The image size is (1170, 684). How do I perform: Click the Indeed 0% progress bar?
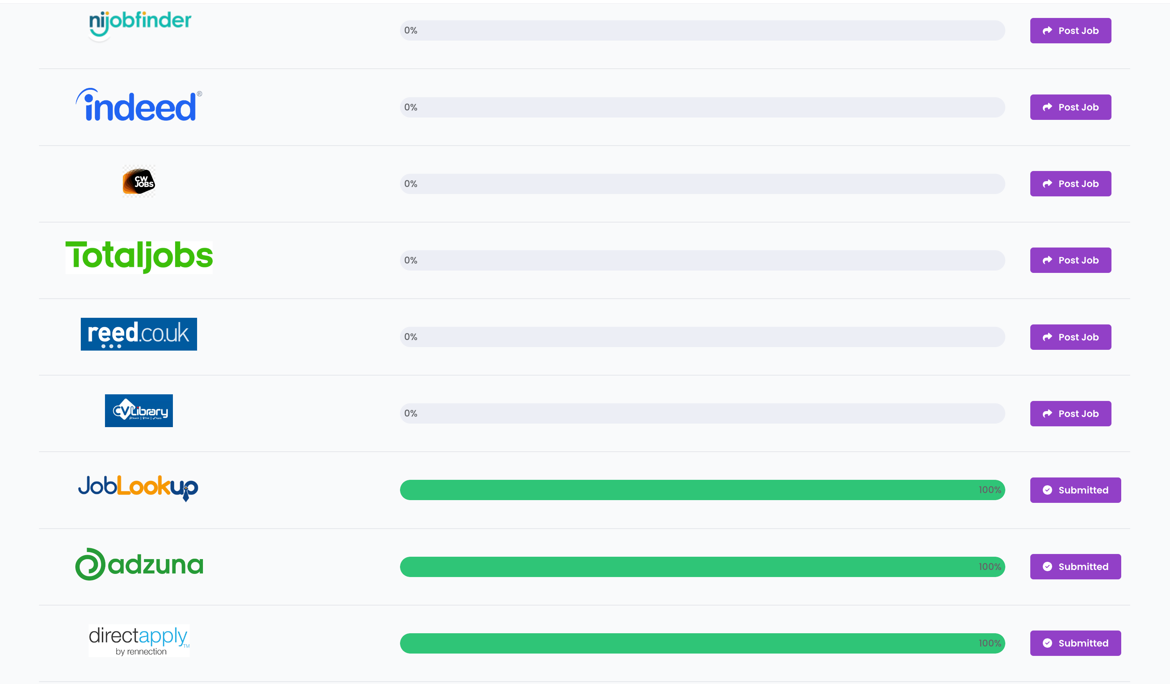click(x=702, y=107)
